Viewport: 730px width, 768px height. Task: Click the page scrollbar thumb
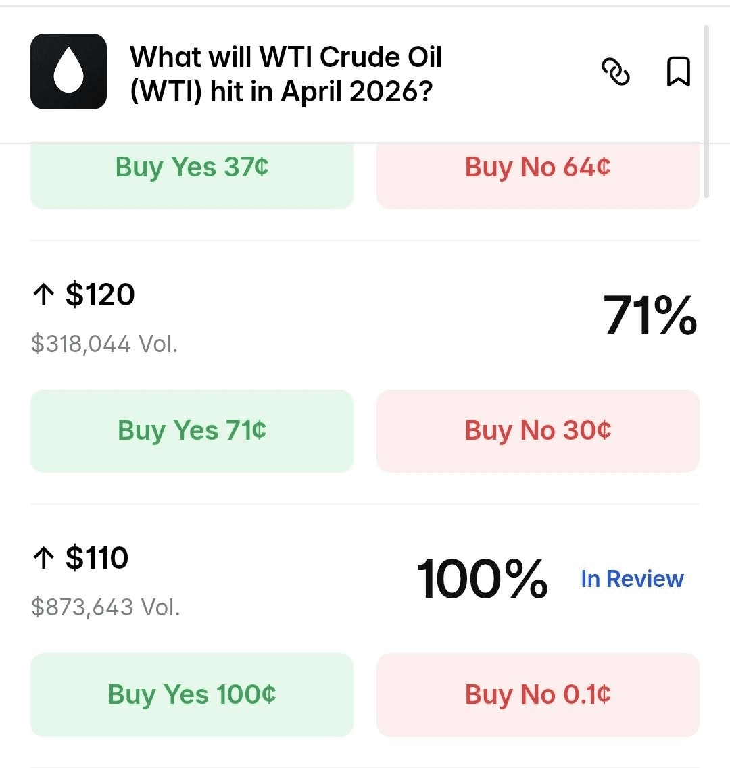706,111
